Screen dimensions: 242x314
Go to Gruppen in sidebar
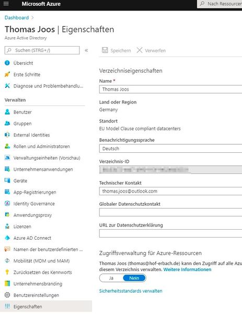pos(22,124)
